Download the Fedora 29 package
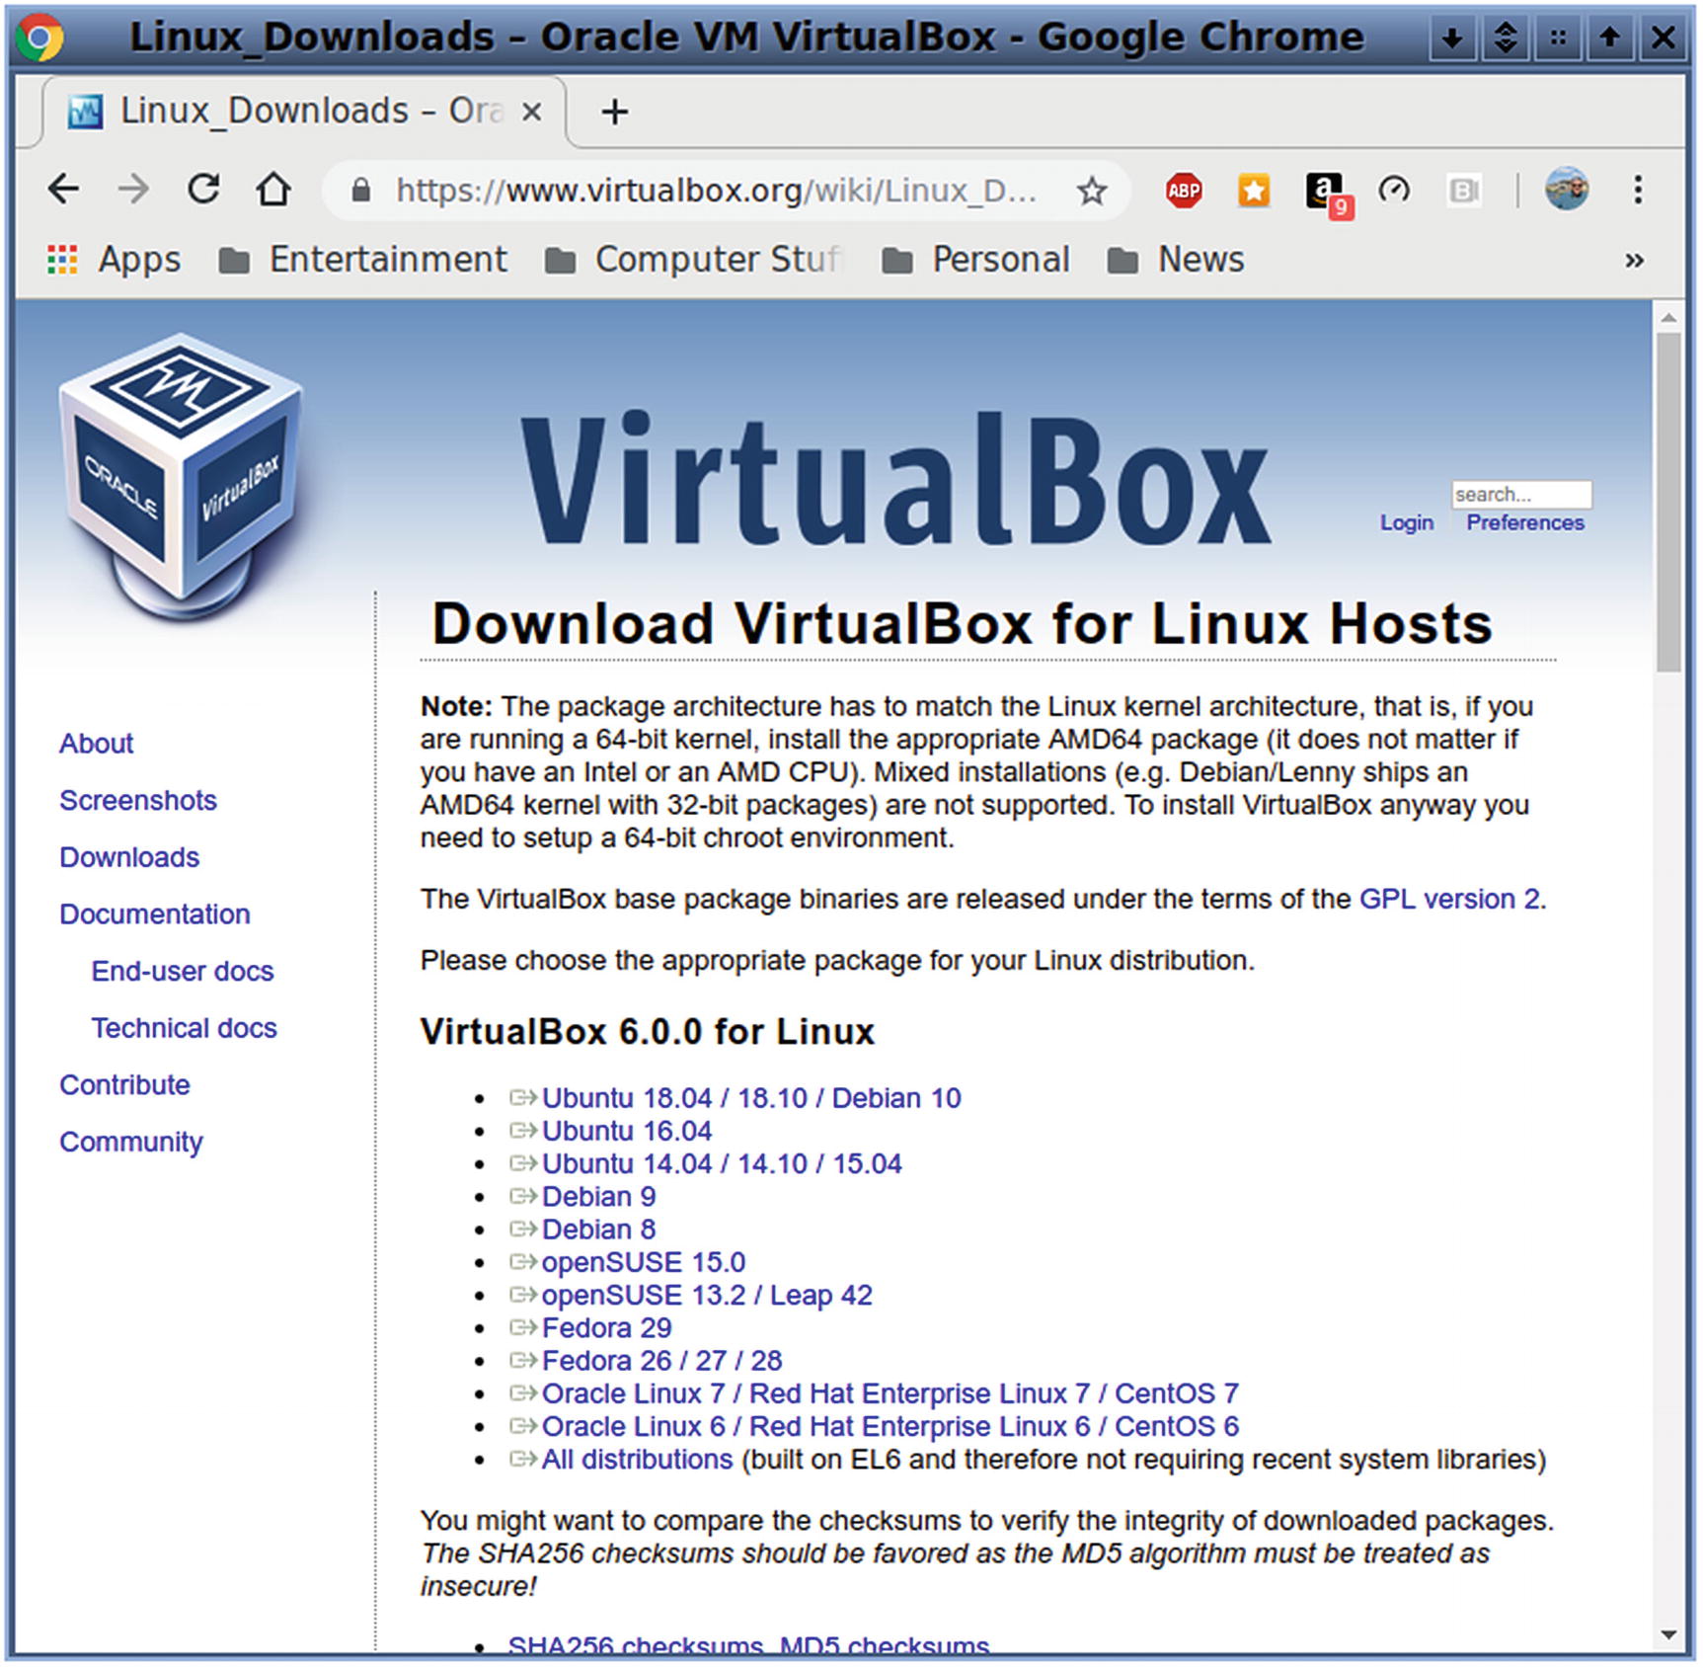Viewport: 1703px width, 1668px height. [x=607, y=1328]
